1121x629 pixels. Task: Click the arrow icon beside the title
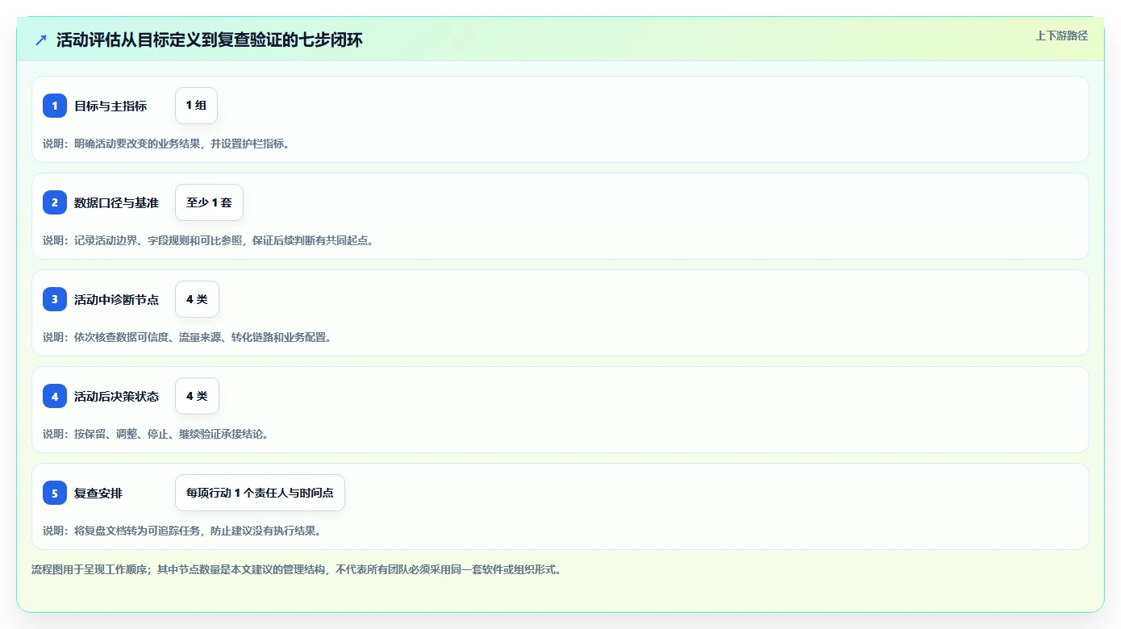(41, 40)
